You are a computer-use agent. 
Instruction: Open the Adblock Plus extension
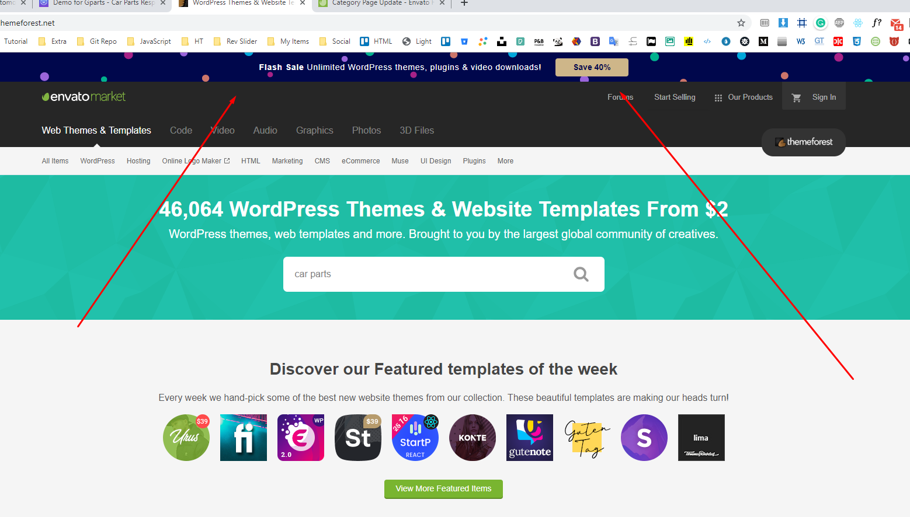(839, 23)
